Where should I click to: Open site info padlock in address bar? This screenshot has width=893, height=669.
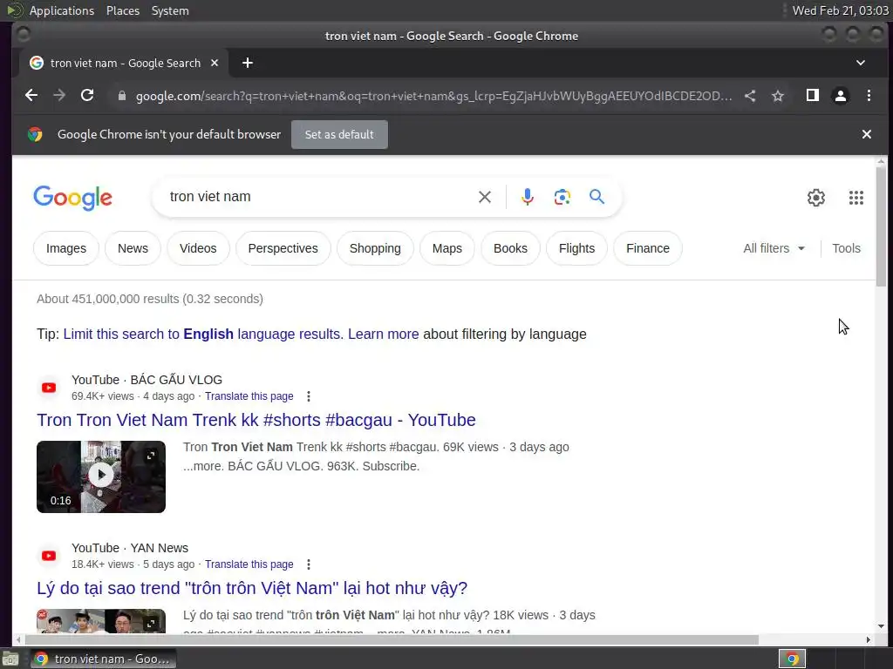(x=121, y=96)
